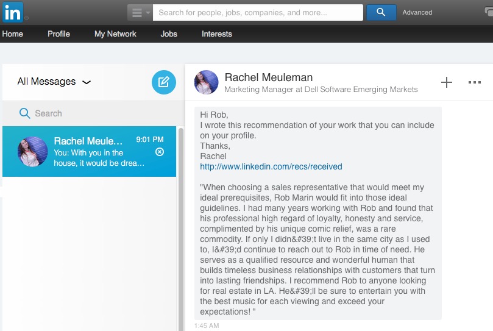Compose a new message
This screenshot has height=331, width=493.
tap(164, 82)
